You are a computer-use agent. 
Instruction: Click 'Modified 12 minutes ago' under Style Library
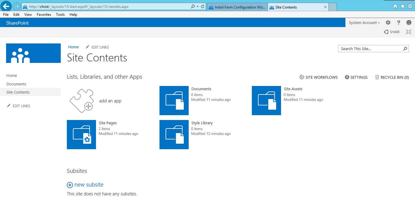pyautogui.click(x=211, y=134)
